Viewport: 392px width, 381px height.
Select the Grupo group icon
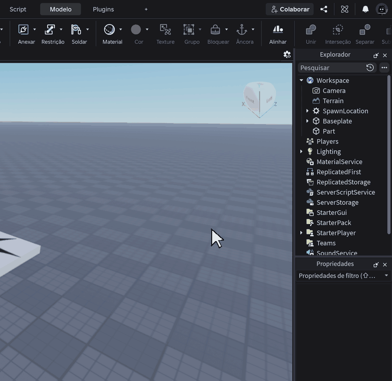point(189,29)
